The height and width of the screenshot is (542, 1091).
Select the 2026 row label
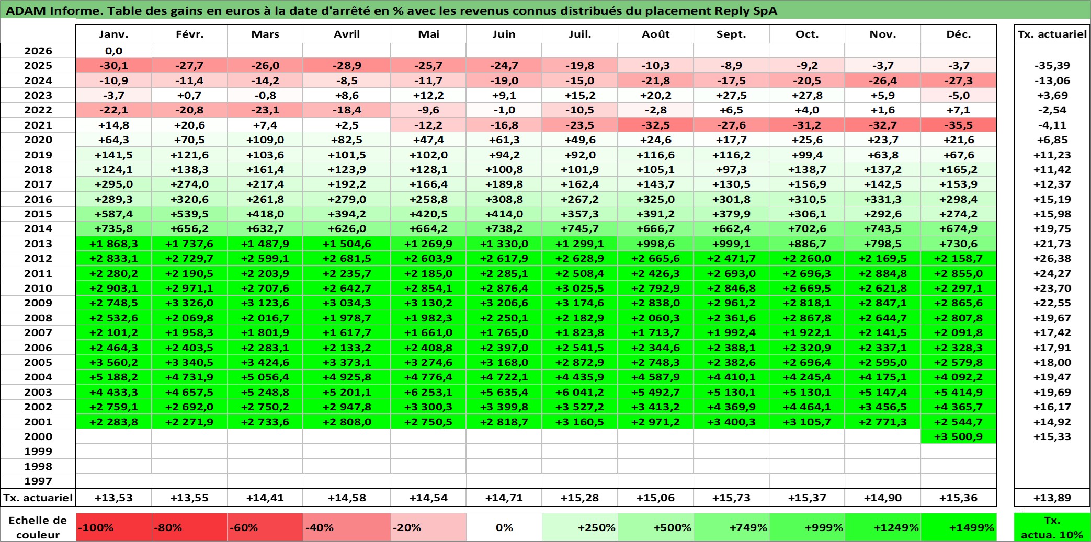point(38,51)
